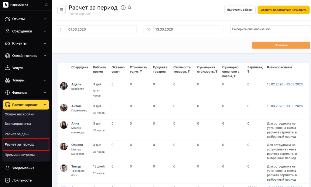This screenshot has height=187, width=311.
Task: Open the Выберите специализацию dropdown
Action: point(270,29)
